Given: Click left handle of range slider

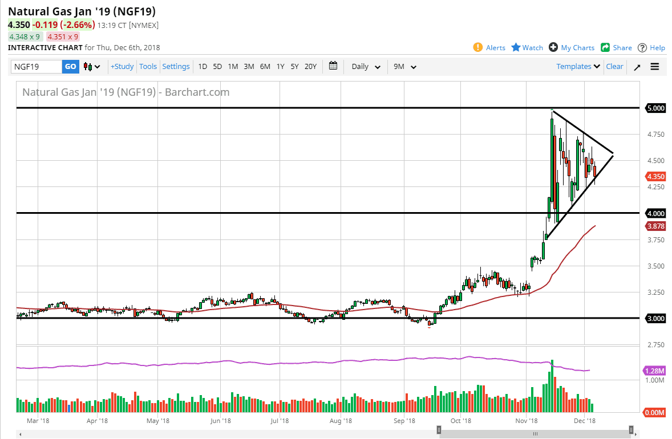Looking at the screenshot, I should tap(439, 429).
